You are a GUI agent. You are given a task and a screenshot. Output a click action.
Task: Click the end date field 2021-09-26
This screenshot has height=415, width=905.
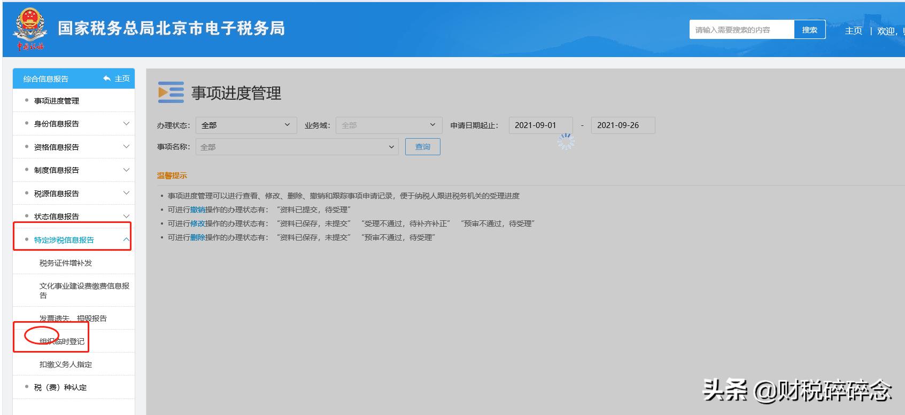(x=623, y=125)
